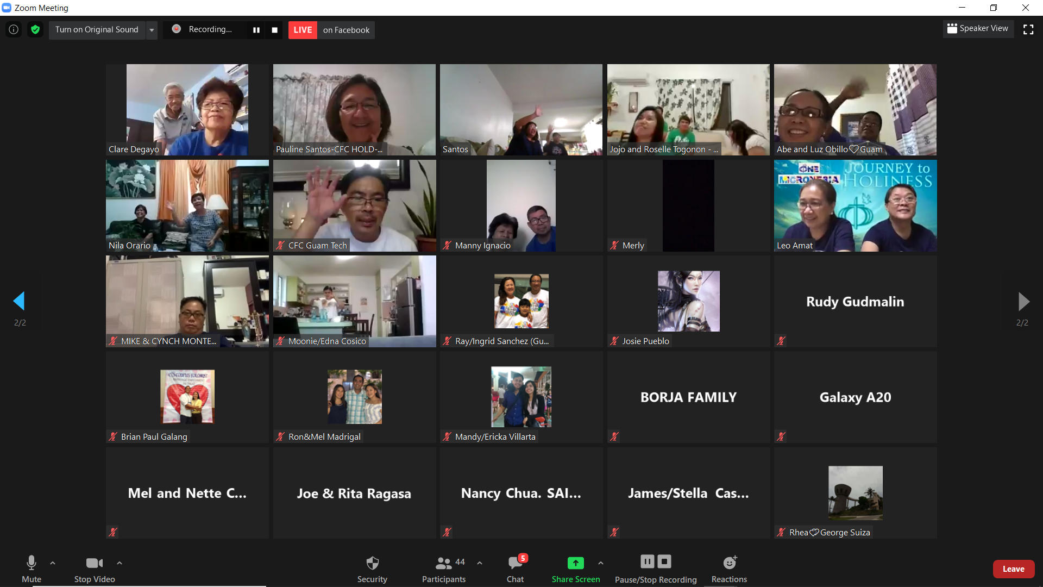Stop recording from top bar
The image size is (1043, 587).
point(275,30)
